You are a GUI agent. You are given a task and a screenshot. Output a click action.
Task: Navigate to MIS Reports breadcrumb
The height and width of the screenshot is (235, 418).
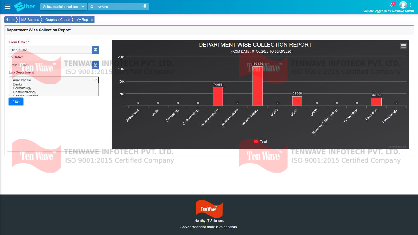click(30, 19)
